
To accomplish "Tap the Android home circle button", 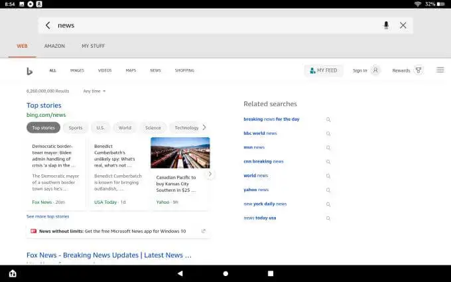I will tap(225, 273).
